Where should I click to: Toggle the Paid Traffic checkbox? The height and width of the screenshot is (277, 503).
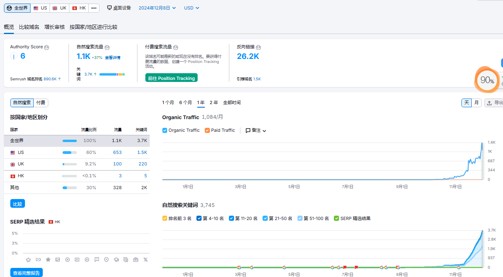pos(208,131)
